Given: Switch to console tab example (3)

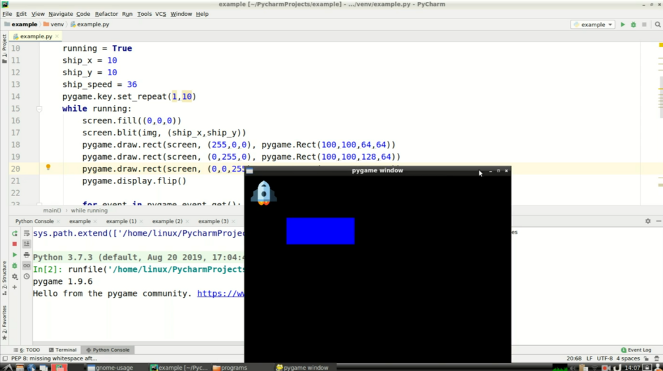Looking at the screenshot, I should point(213,221).
